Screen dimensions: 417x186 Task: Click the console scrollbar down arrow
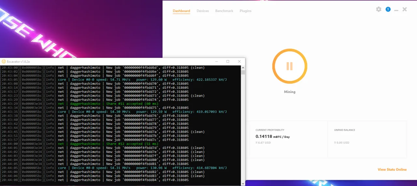(x=243, y=183)
